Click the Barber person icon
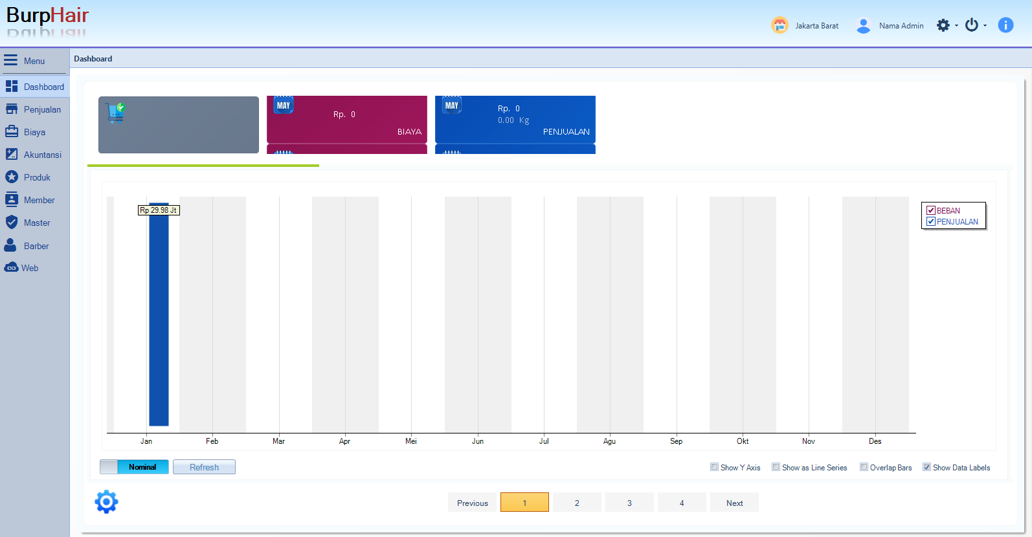The width and height of the screenshot is (1032, 537). 10,245
